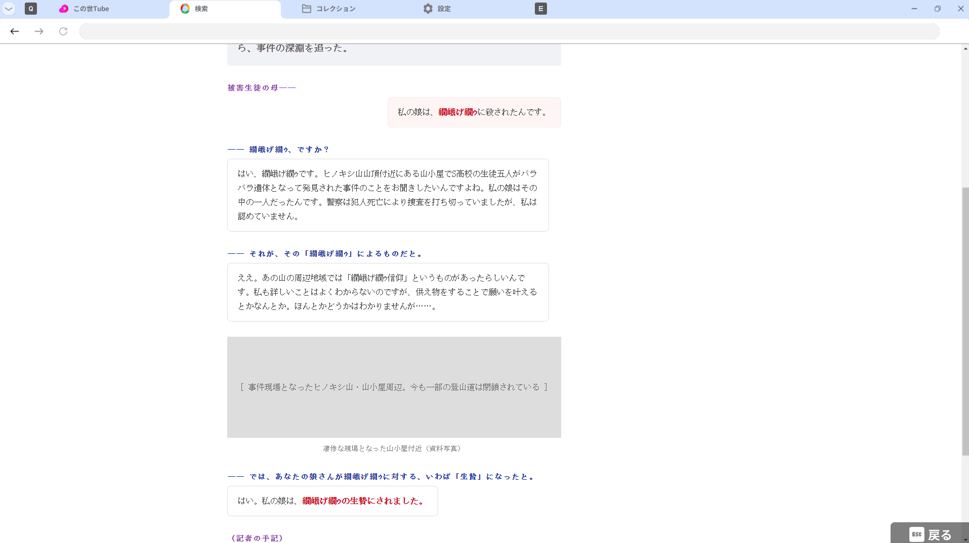This screenshot has width=969, height=543.
Task: Click the caption 凄惨な現場となった山小屋付近
Action: coord(394,448)
